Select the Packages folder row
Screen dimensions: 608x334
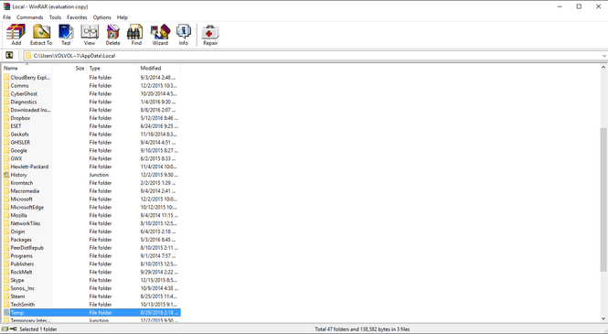click(91, 240)
